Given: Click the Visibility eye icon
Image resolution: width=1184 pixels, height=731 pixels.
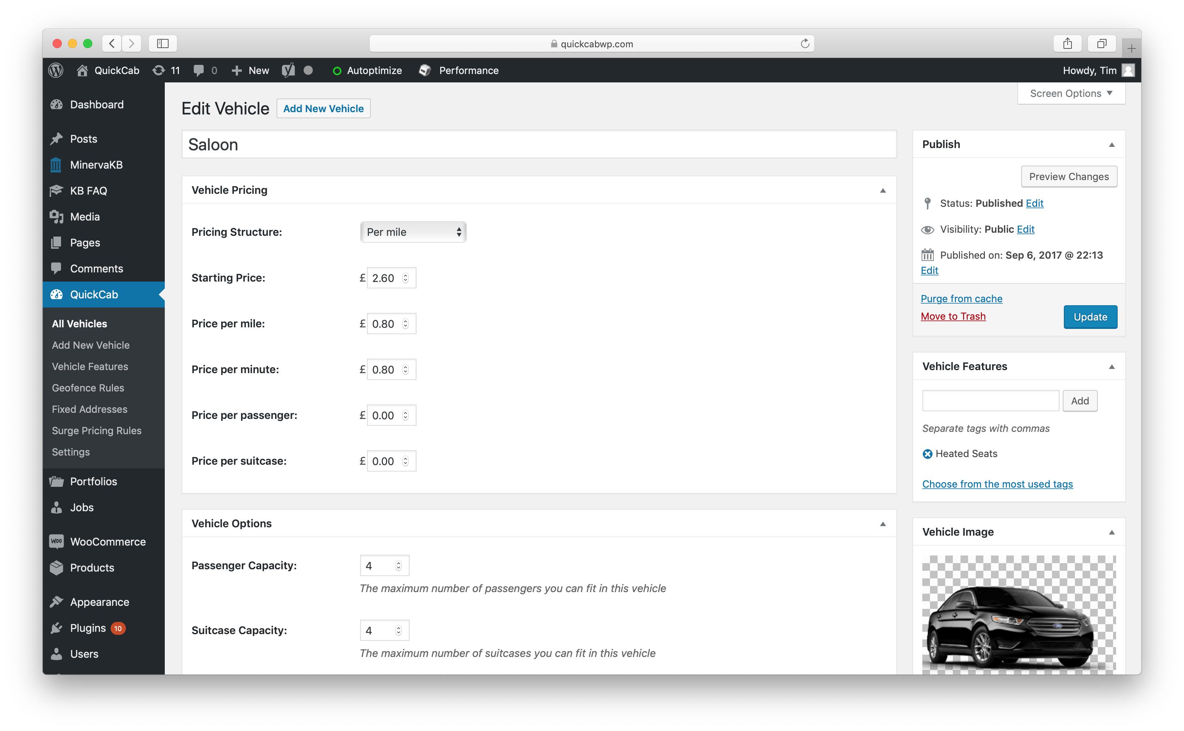Looking at the screenshot, I should click(928, 229).
